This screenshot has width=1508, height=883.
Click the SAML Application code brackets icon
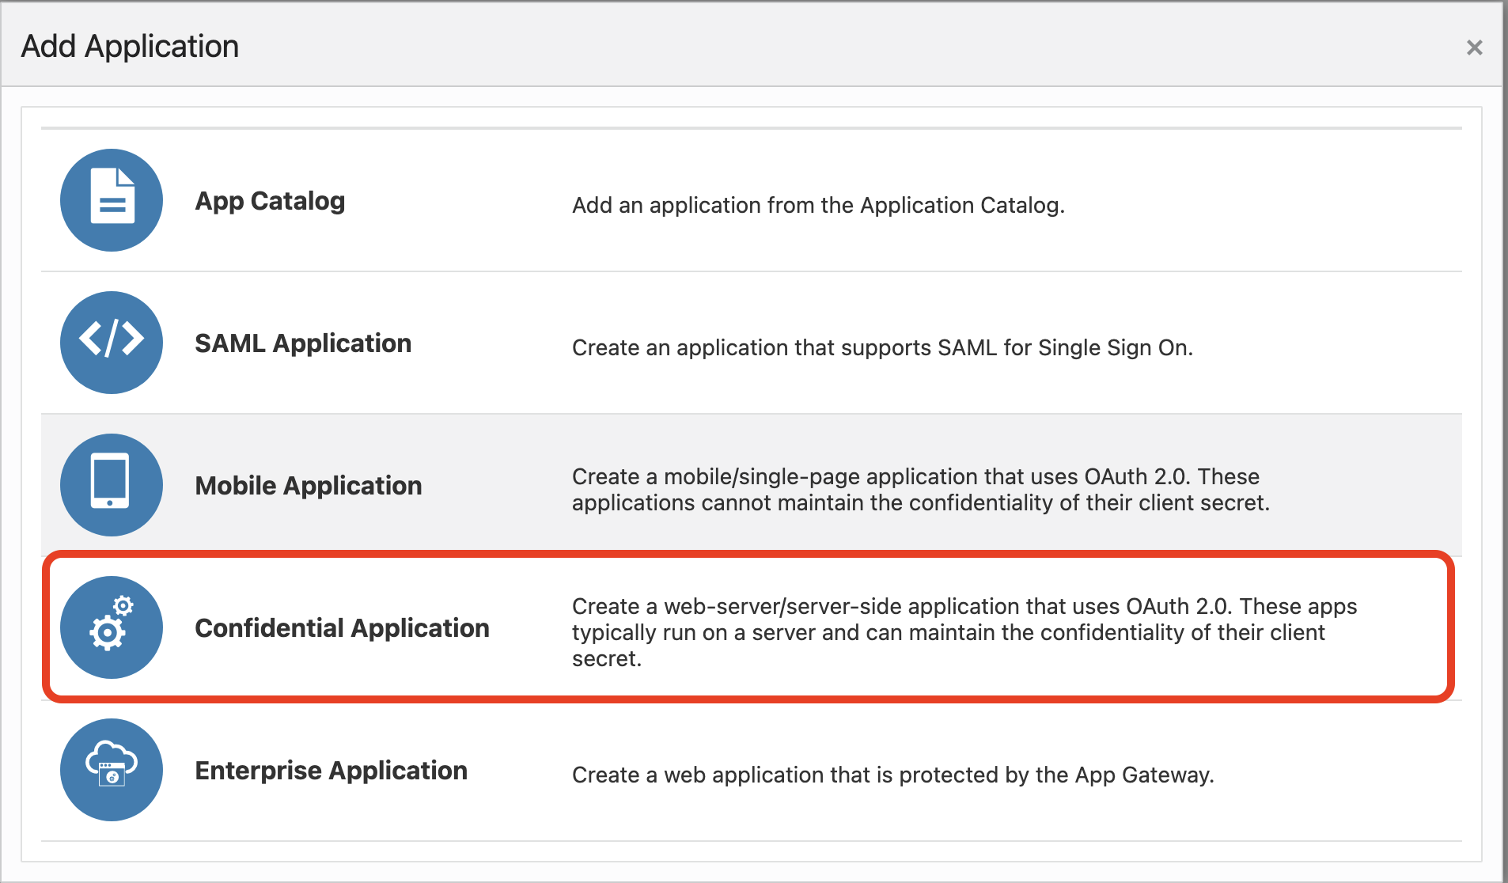(112, 343)
